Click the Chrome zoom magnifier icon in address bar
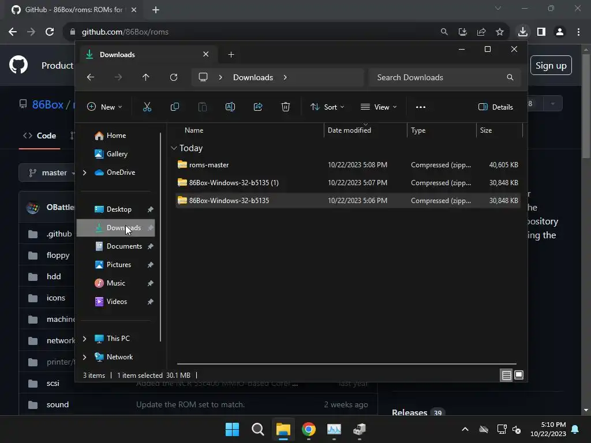 point(444,32)
